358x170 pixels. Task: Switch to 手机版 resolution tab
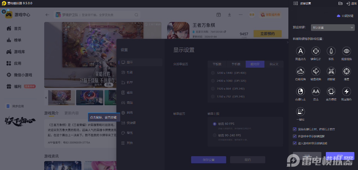click(236, 64)
